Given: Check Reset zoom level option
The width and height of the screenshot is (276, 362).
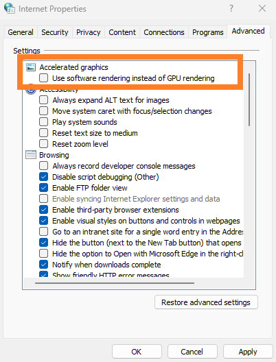Looking at the screenshot, I should [44, 144].
